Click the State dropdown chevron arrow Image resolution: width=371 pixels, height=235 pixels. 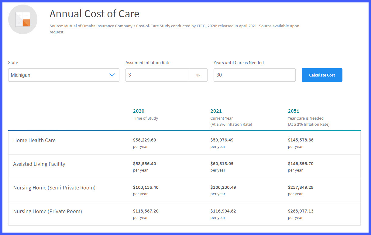pyautogui.click(x=112, y=75)
